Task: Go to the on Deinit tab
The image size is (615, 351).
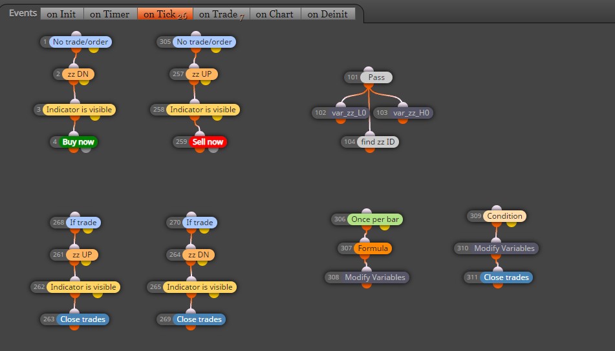Action: (328, 14)
